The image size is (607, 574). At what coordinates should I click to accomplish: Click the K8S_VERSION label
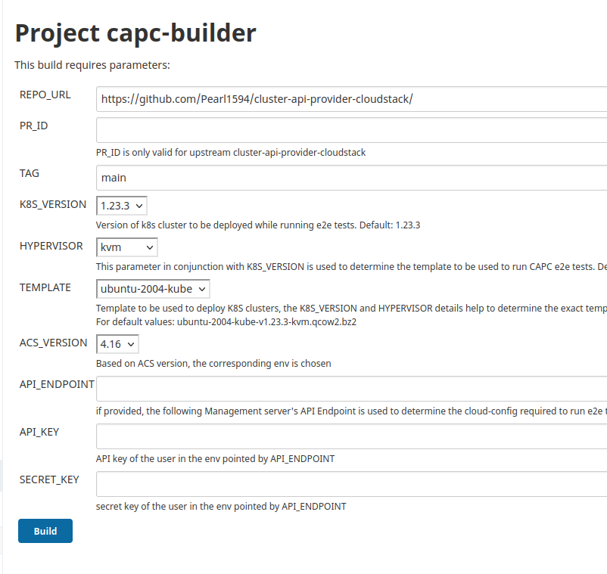pyautogui.click(x=53, y=204)
